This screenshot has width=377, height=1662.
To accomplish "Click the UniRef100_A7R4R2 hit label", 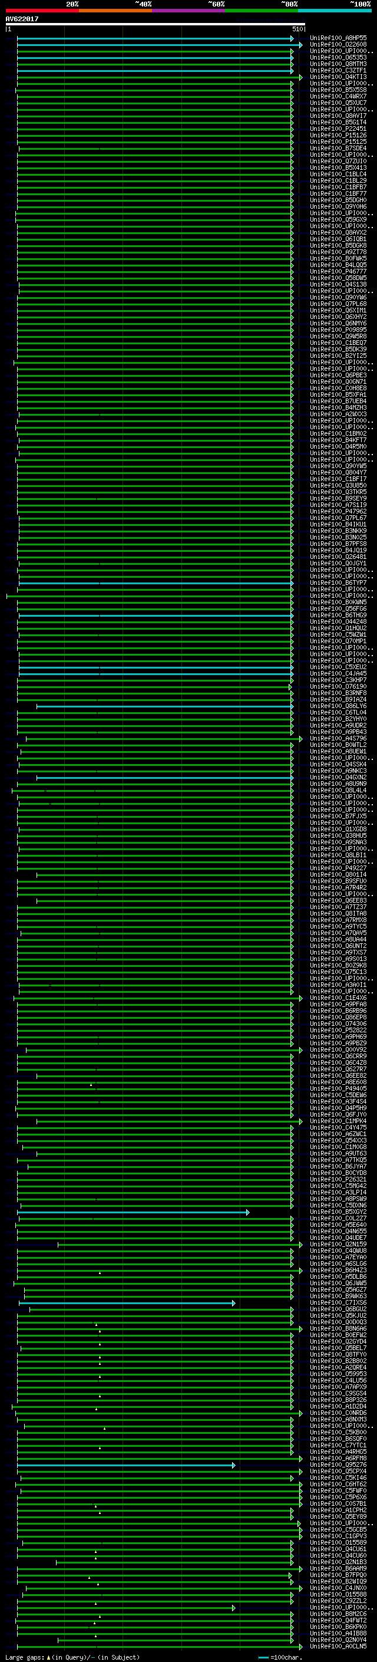I will click(x=338, y=888).
